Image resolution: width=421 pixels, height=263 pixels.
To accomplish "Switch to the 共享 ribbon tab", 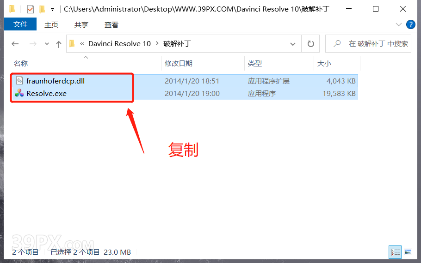I will click(81, 24).
